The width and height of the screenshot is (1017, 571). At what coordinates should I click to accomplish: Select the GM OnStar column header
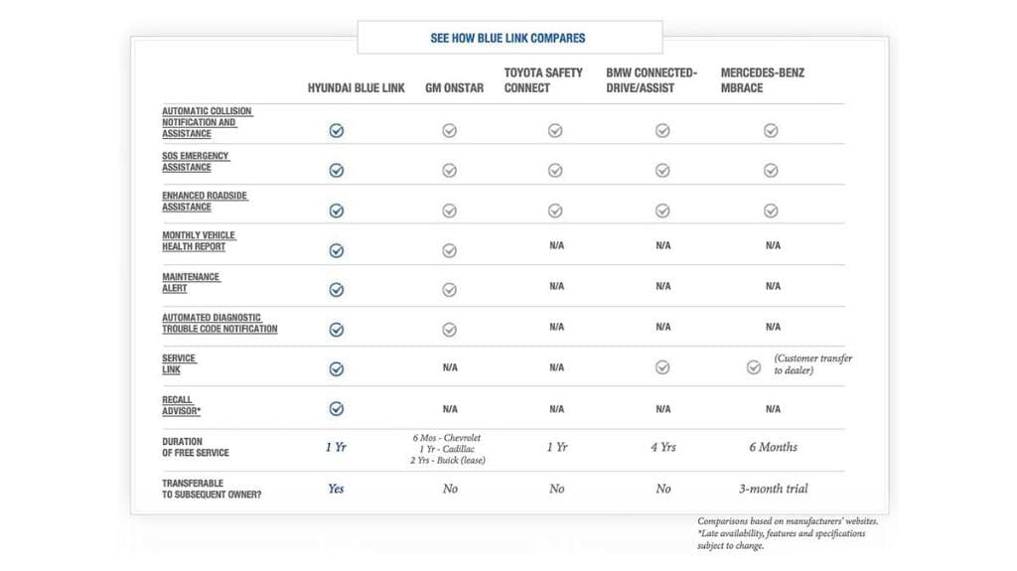[455, 87]
